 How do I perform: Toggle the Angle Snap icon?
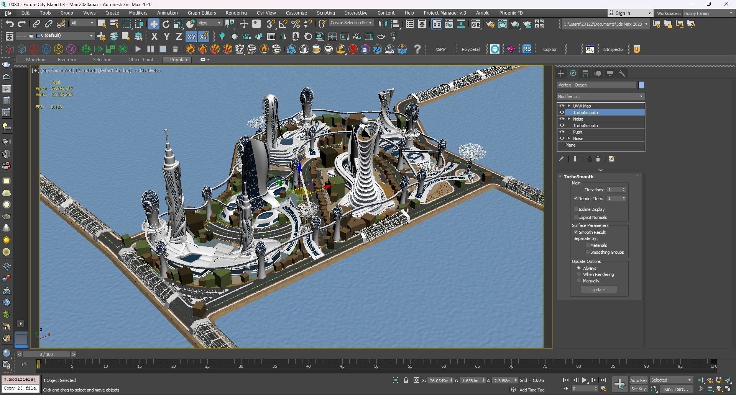point(283,24)
